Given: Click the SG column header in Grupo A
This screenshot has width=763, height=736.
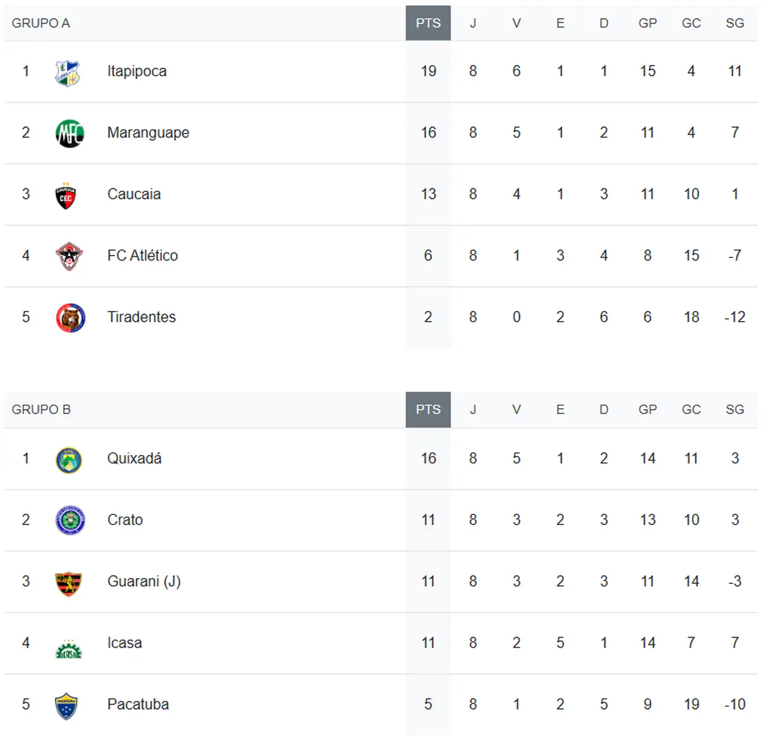Looking at the screenshot, I should (x=734, y=23).
